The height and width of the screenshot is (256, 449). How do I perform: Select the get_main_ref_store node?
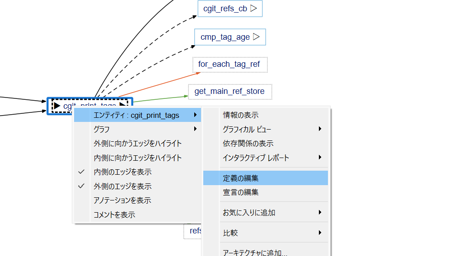[229, 92]
